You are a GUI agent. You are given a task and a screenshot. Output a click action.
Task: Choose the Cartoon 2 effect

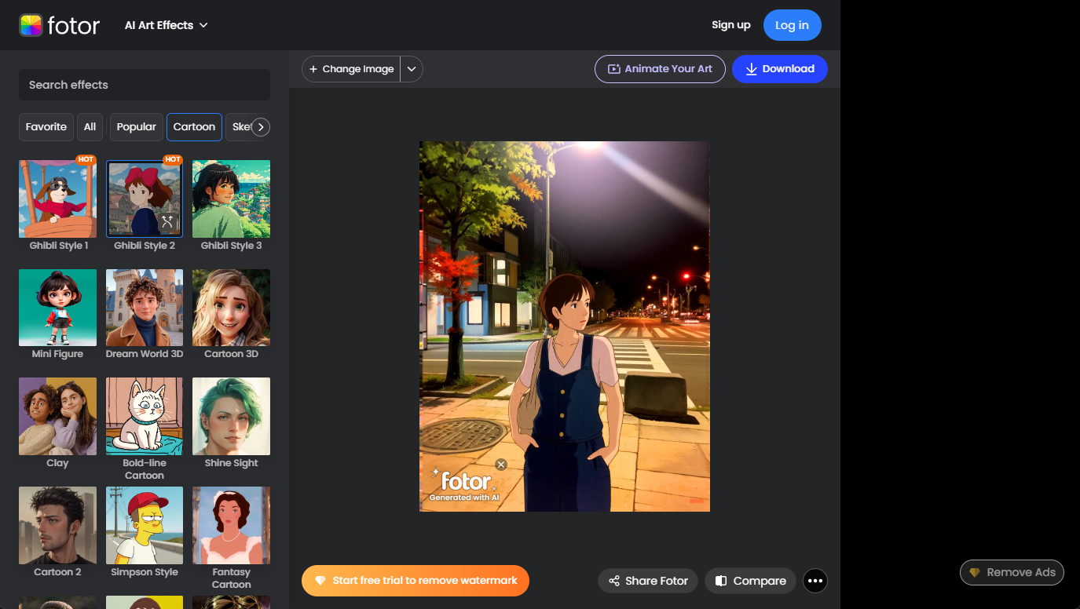pyautogui.click(x=58, y=525)
